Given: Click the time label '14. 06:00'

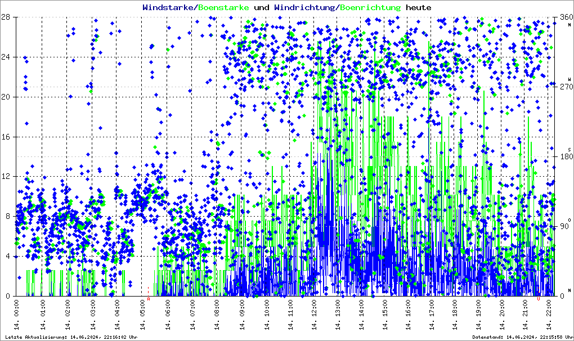Looking at the screenshot, I should pyautogui.click(x=167, y=315).
